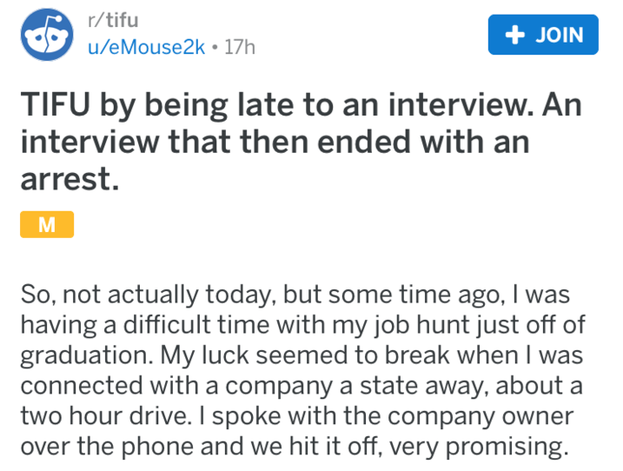Tap the orange M flair tag
The height and width of the screenshot is (471, 623).
[x=46, y=226]
